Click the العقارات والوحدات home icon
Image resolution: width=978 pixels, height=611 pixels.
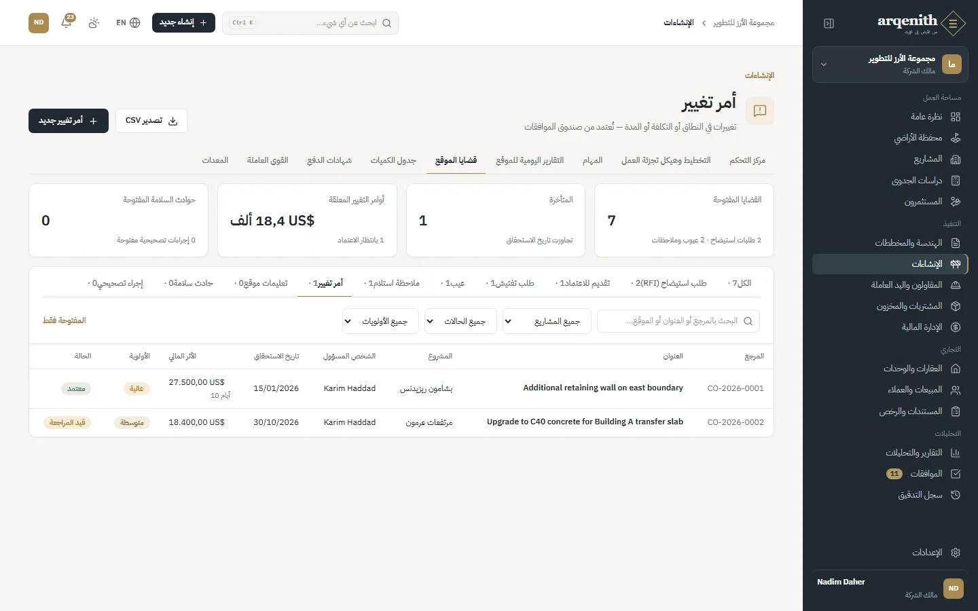click(956, 369)
